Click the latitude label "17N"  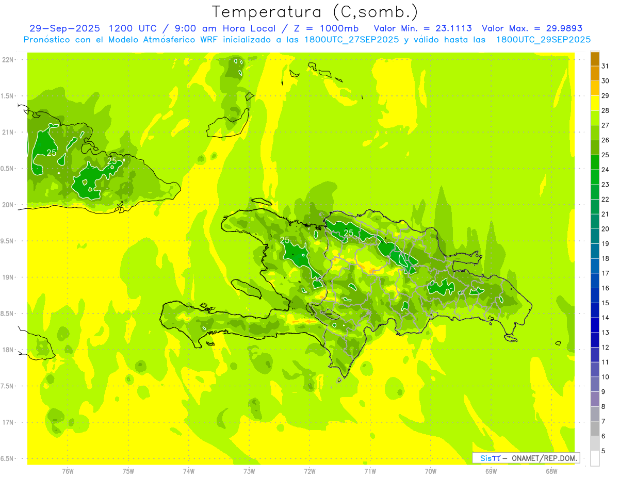(8, 422)
